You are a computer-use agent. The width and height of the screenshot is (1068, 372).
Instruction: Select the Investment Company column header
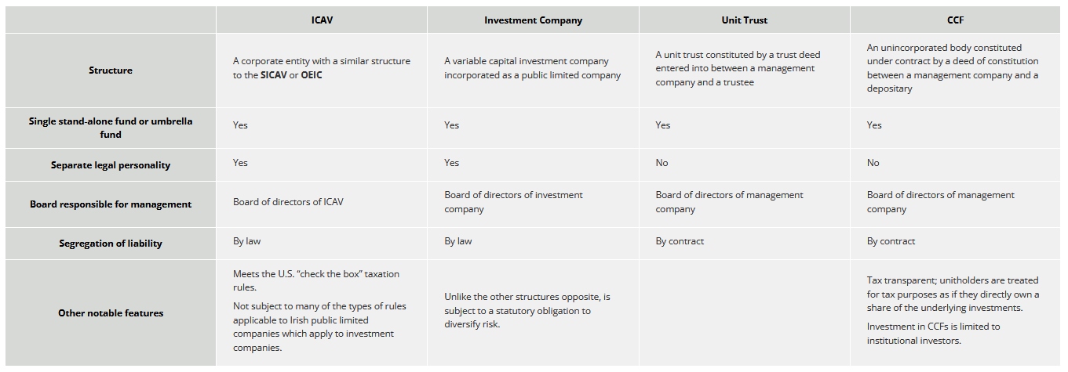pos(533,20)
